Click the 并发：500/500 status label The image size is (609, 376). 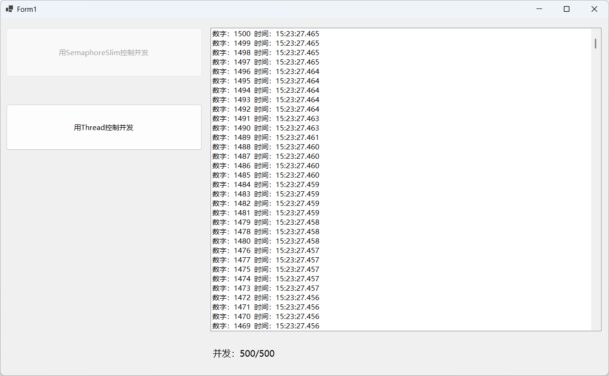pyautogui.click(x=244, y=353)
